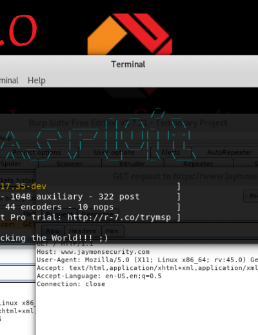The image size is (258, 335).
Task: Show the Raw request view tab
Action: (53, 231)
